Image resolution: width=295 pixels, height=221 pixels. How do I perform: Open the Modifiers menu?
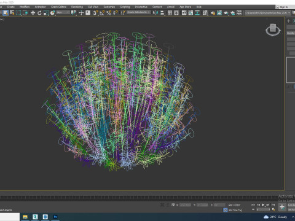tap(25, 7)
